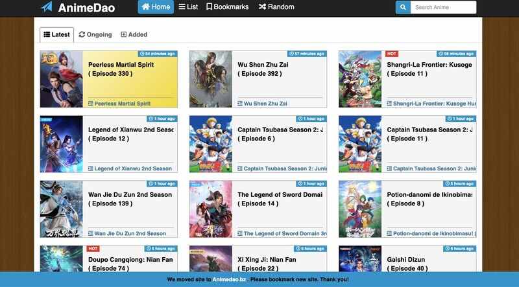
Task: Open Xi Xing Ji Nian Fan Episode 22
Action: click(267, 264)
